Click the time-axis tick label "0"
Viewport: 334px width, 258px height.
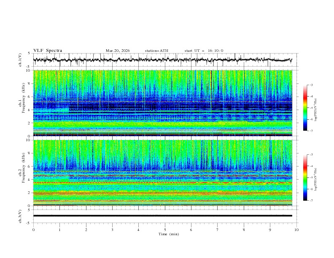coord(33,230)
